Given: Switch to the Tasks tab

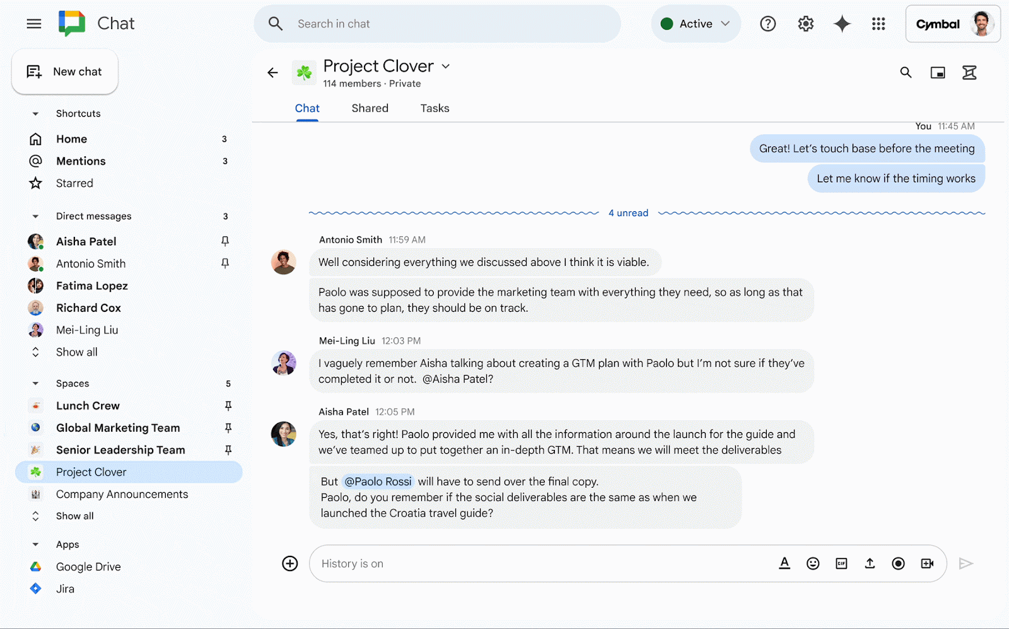Looking at the screenshot, I should [x=435, y=108].
